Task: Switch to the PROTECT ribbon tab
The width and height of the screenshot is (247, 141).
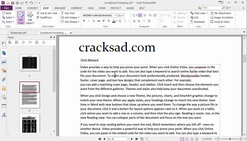Action: [x=116, y=8]
